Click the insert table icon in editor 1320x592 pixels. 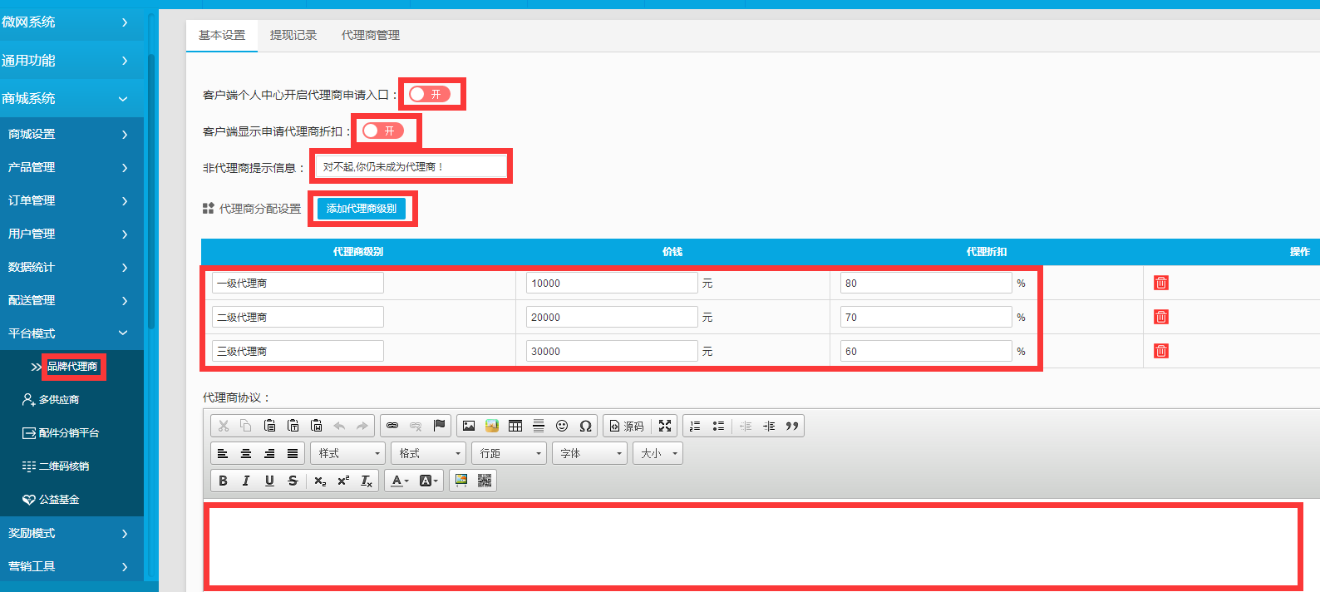tap(515, 426)
